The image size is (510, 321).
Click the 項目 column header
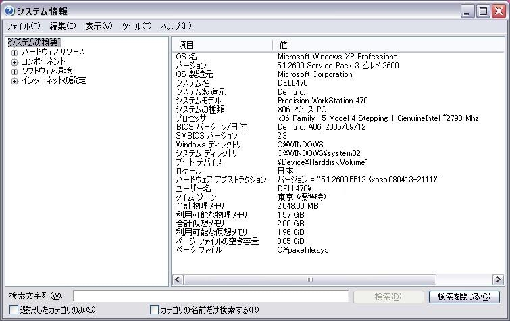(223, 45)
